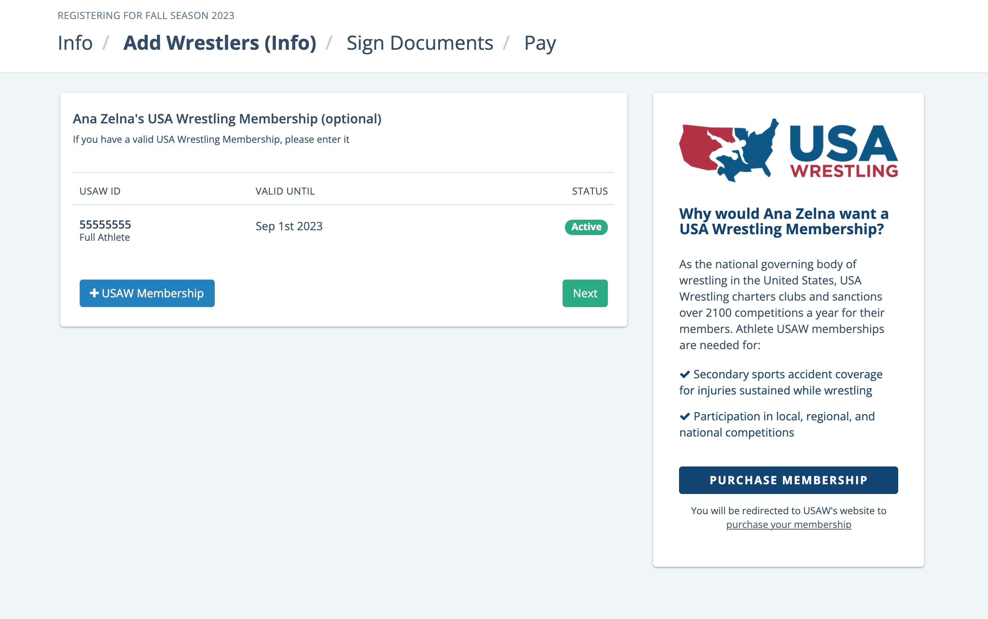Click the green Next button
The image size is (988, 619).
click(585, 293)
